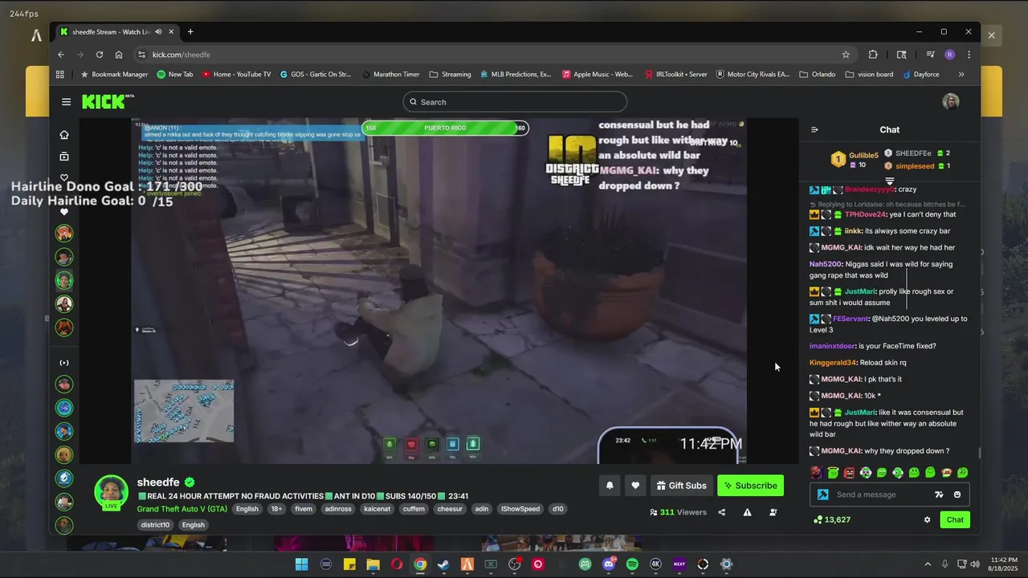Image resolution: width=1028 pixels, height=578 pixels.
Task: Expand bookmarks overflow chevron
Action: tap(961, 75)
